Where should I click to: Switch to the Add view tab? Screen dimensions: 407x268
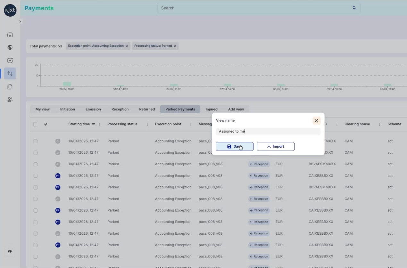pos(236,109)
